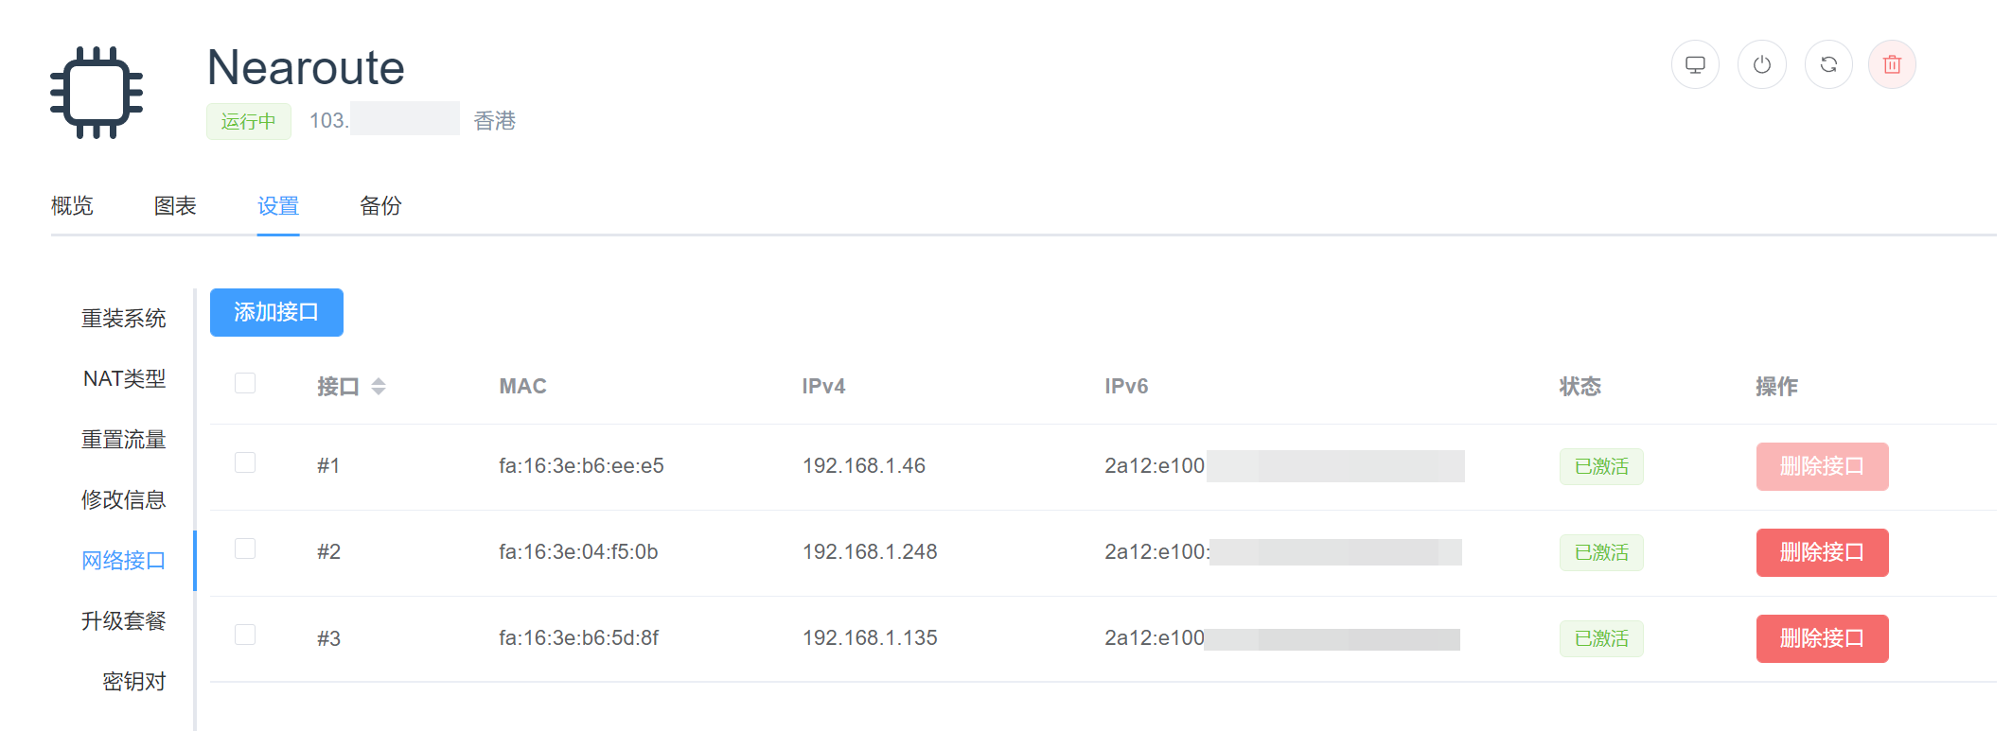Switch to the 概览 tab
This screenshot has height=731, width=2012.
[72, 205]
